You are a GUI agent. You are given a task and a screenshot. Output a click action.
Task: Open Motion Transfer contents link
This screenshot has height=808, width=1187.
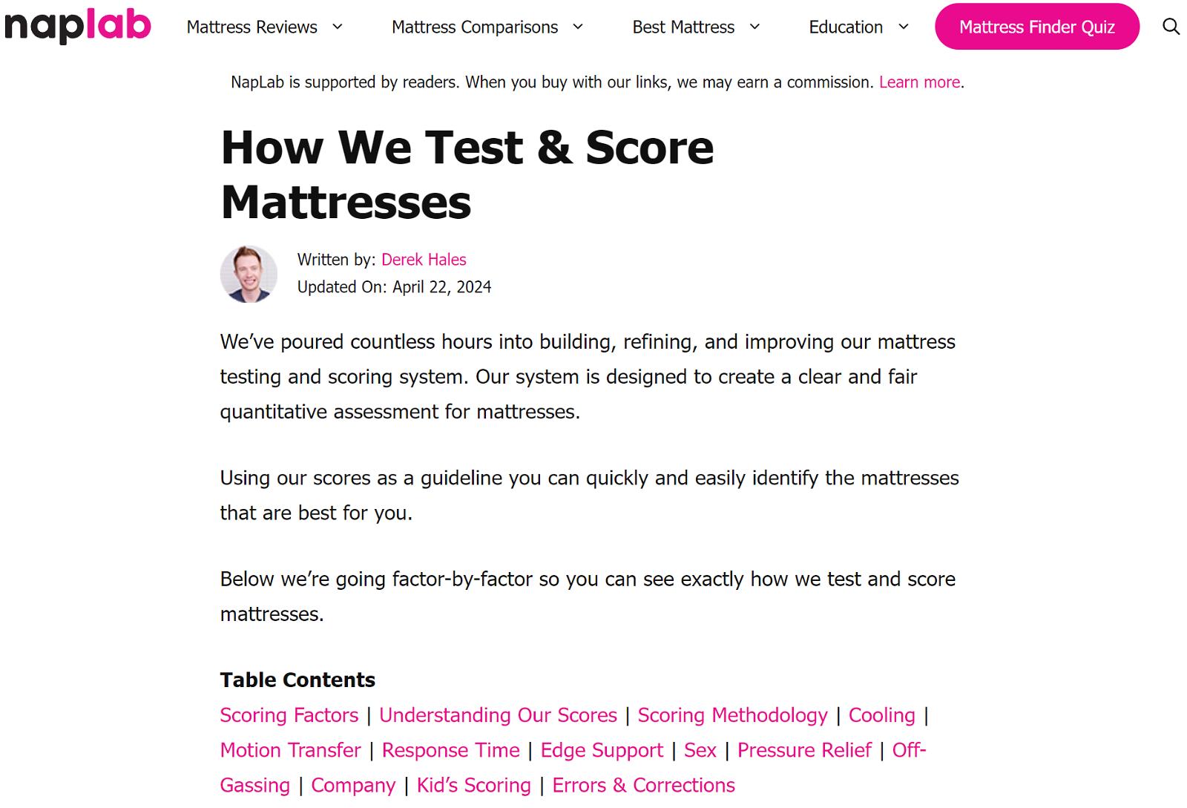point(290,750)
